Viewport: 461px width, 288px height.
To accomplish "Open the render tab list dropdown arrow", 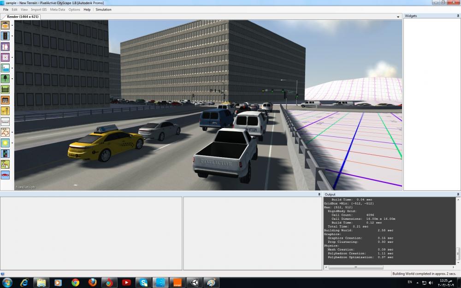I will point(398,17).
